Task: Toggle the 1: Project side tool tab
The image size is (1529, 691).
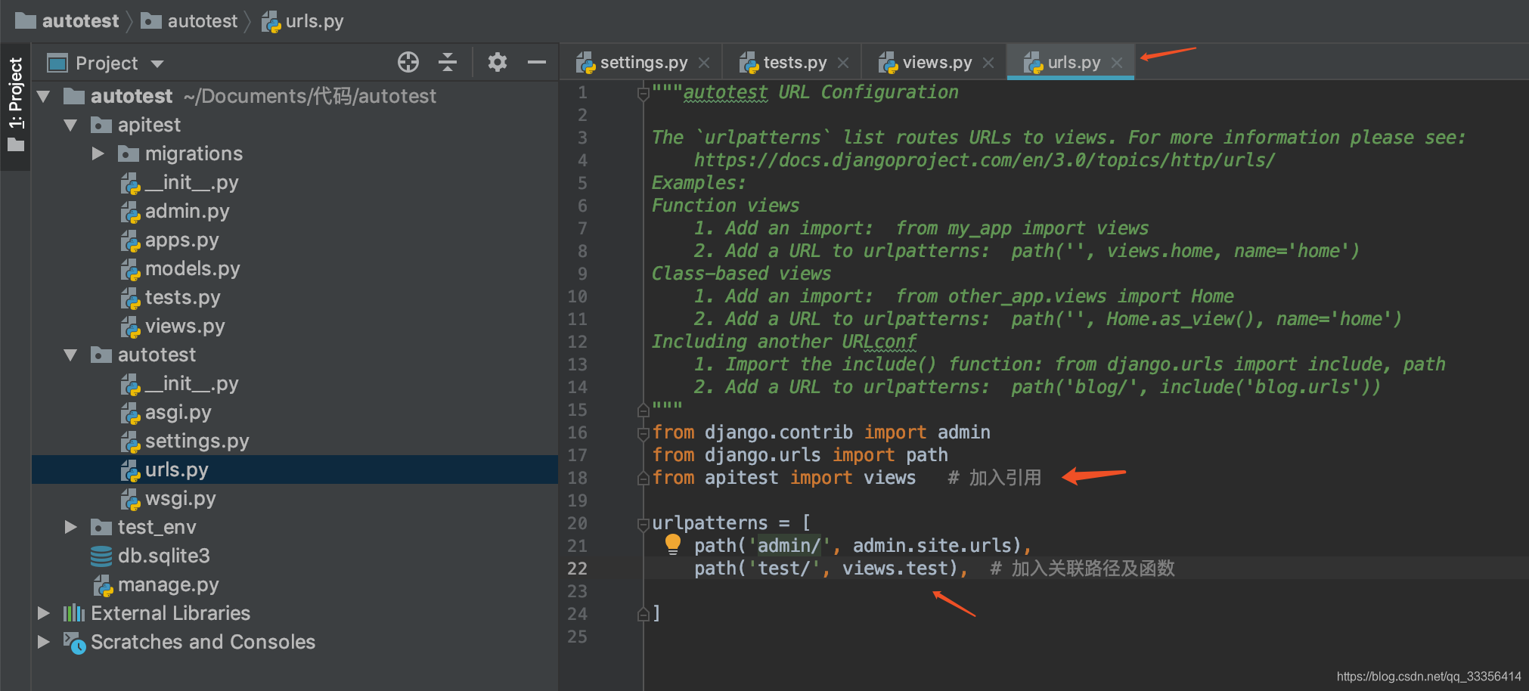Action: [x=15, y=106]
